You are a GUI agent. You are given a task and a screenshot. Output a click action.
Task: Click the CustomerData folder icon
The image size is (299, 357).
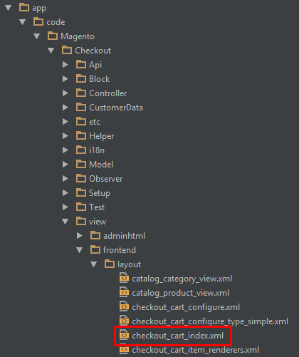tap(81, 107)
